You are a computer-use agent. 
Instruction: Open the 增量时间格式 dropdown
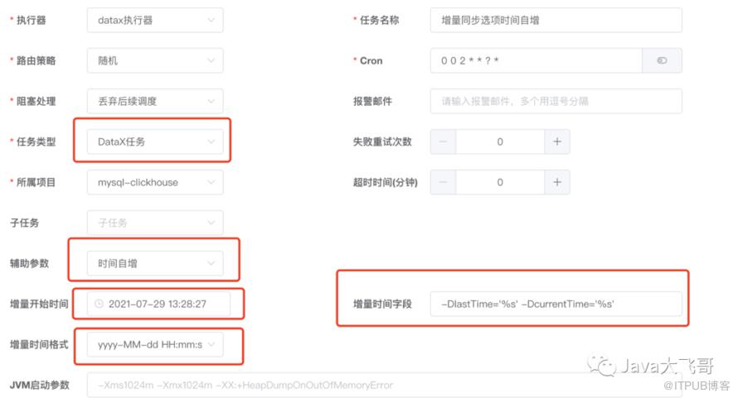tap(155, 344)
